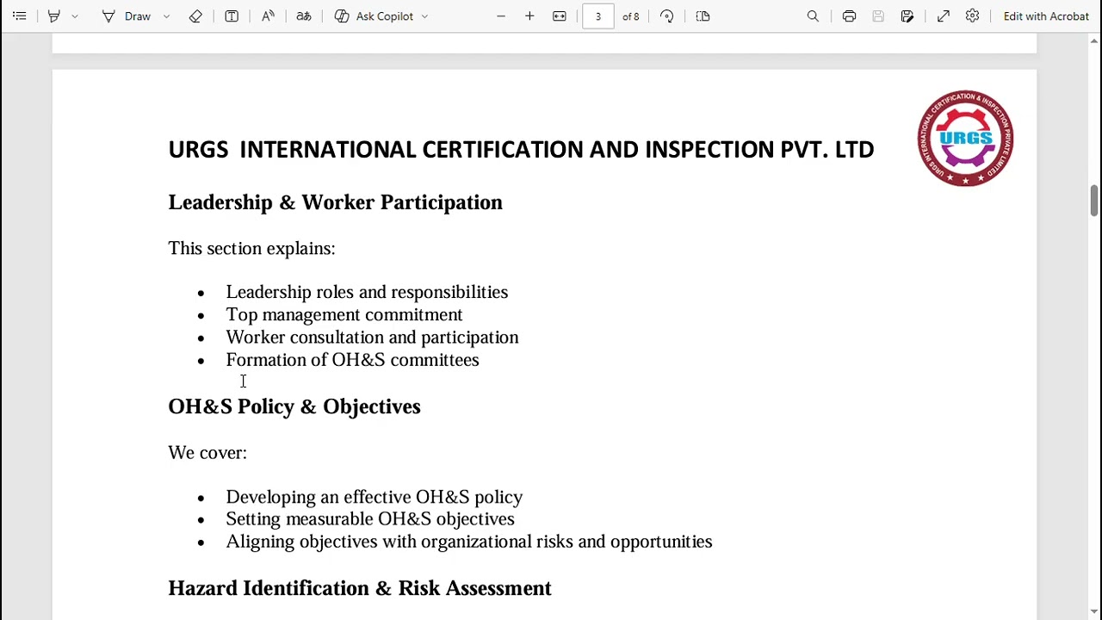The height and width of the screenshot is (620, 1102).
Task: Click 'OH&S Policy & Objectives' heading
Action: pyautogui.click(x=294, y=406)
